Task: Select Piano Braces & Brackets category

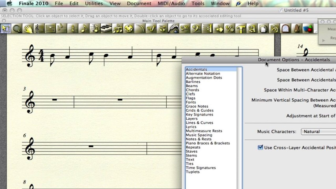Action: 208,143
